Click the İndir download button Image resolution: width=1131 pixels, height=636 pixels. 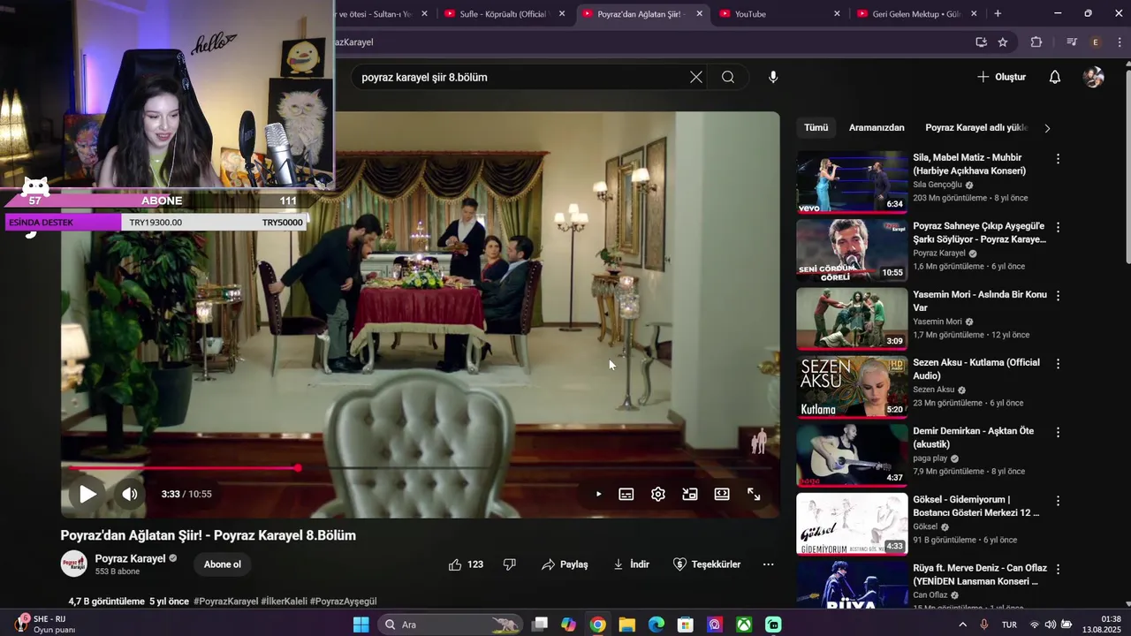point(631,564)
